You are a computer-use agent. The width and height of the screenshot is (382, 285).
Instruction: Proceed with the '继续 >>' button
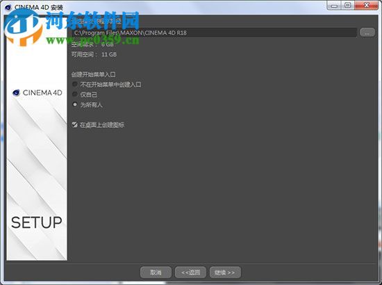click(225, 272)
